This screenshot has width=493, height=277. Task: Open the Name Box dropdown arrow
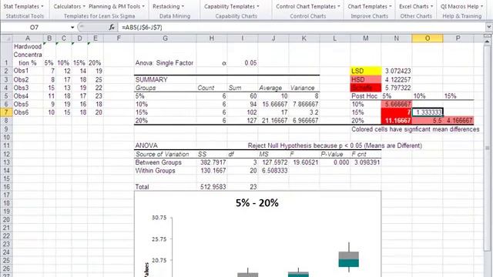click(72, 28)
